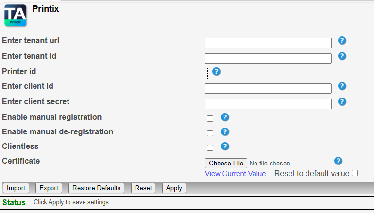Click the Export button
This screenshot has height=213, width=374.
pos(49,188)
